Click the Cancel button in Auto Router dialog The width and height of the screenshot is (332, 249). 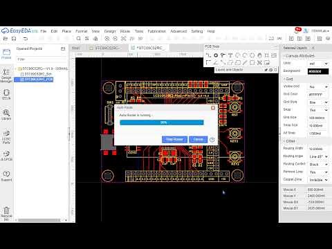pyautogui.click(x=198, y=139)
